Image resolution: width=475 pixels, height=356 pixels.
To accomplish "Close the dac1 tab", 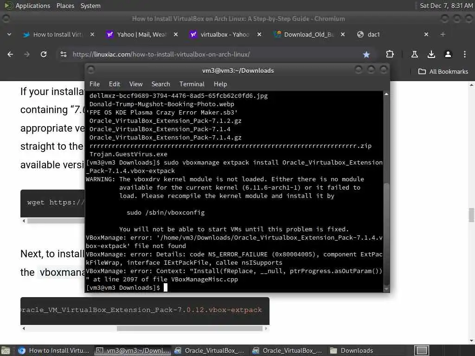I will tap(426, 34).
